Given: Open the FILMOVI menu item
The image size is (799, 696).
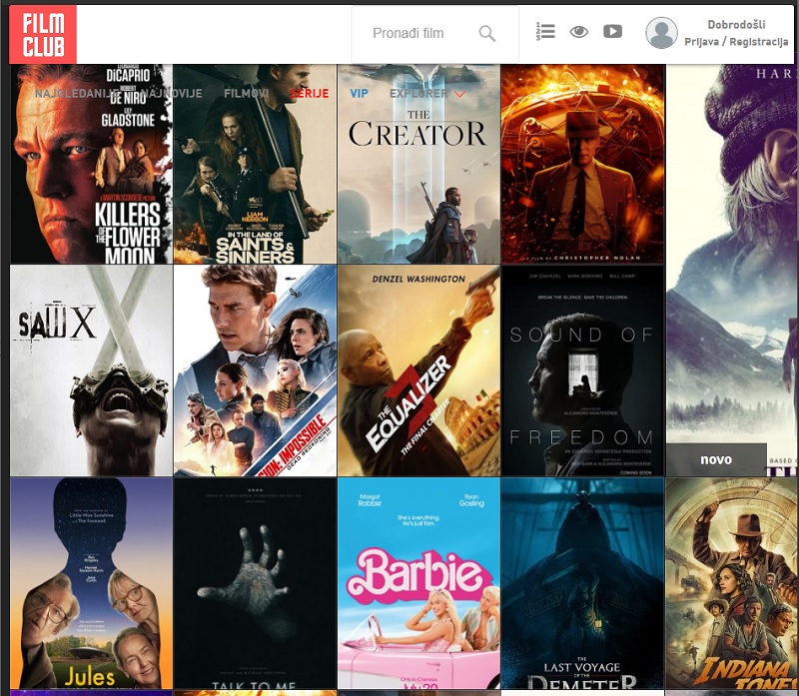Looking at the screenshot, I should pos(246,94).
